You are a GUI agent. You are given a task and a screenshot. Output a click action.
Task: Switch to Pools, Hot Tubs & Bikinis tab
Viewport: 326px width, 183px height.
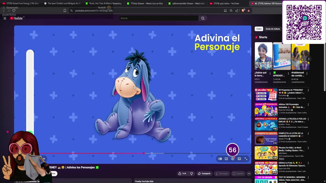(104, 3)
